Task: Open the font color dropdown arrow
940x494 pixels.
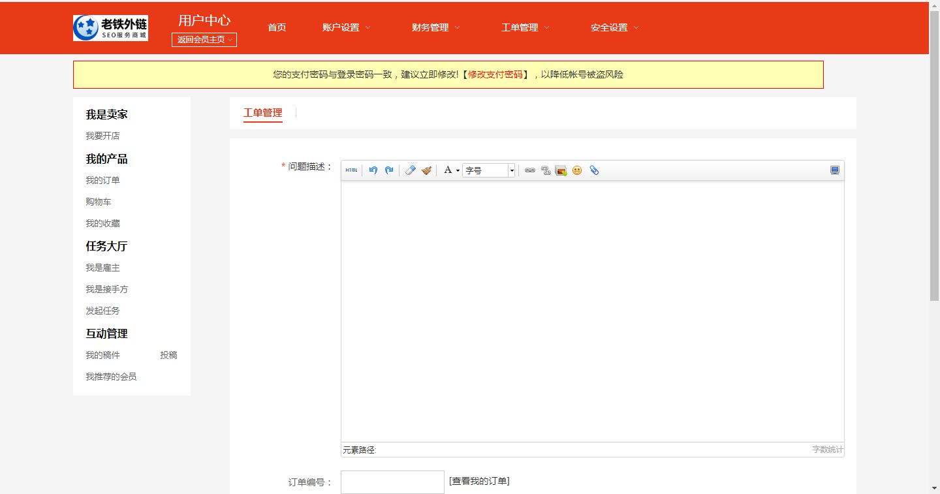Action: click(458, 171)
